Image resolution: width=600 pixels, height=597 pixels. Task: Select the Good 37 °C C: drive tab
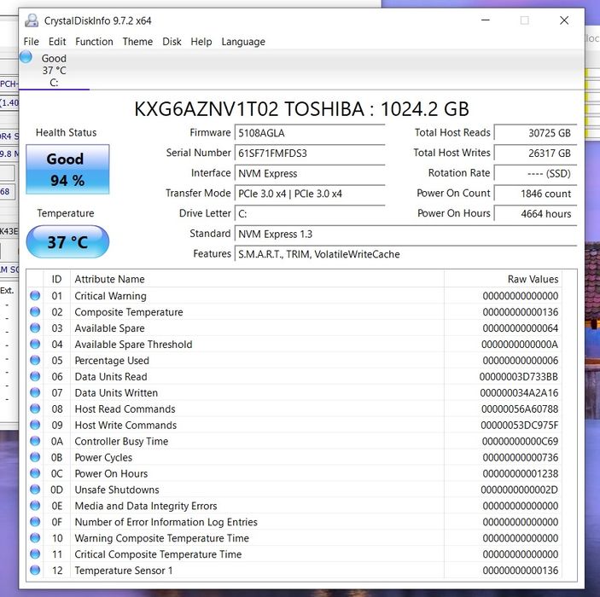coord(54,70)
